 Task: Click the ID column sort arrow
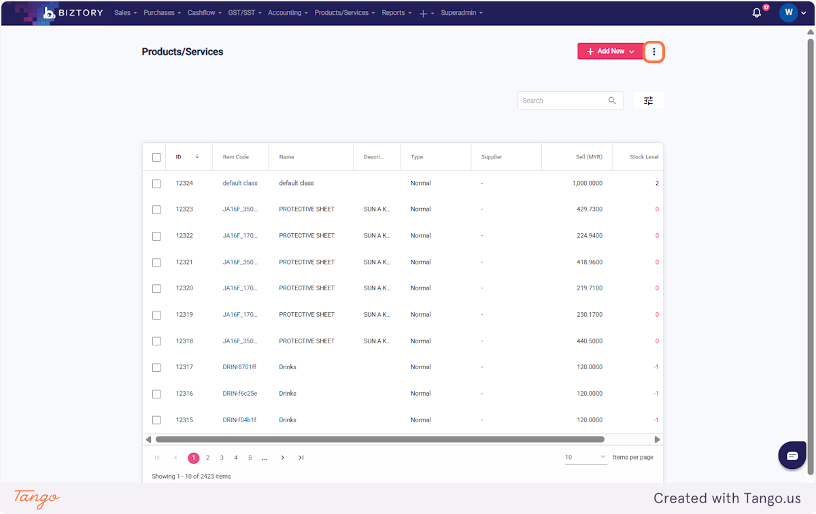197,156
